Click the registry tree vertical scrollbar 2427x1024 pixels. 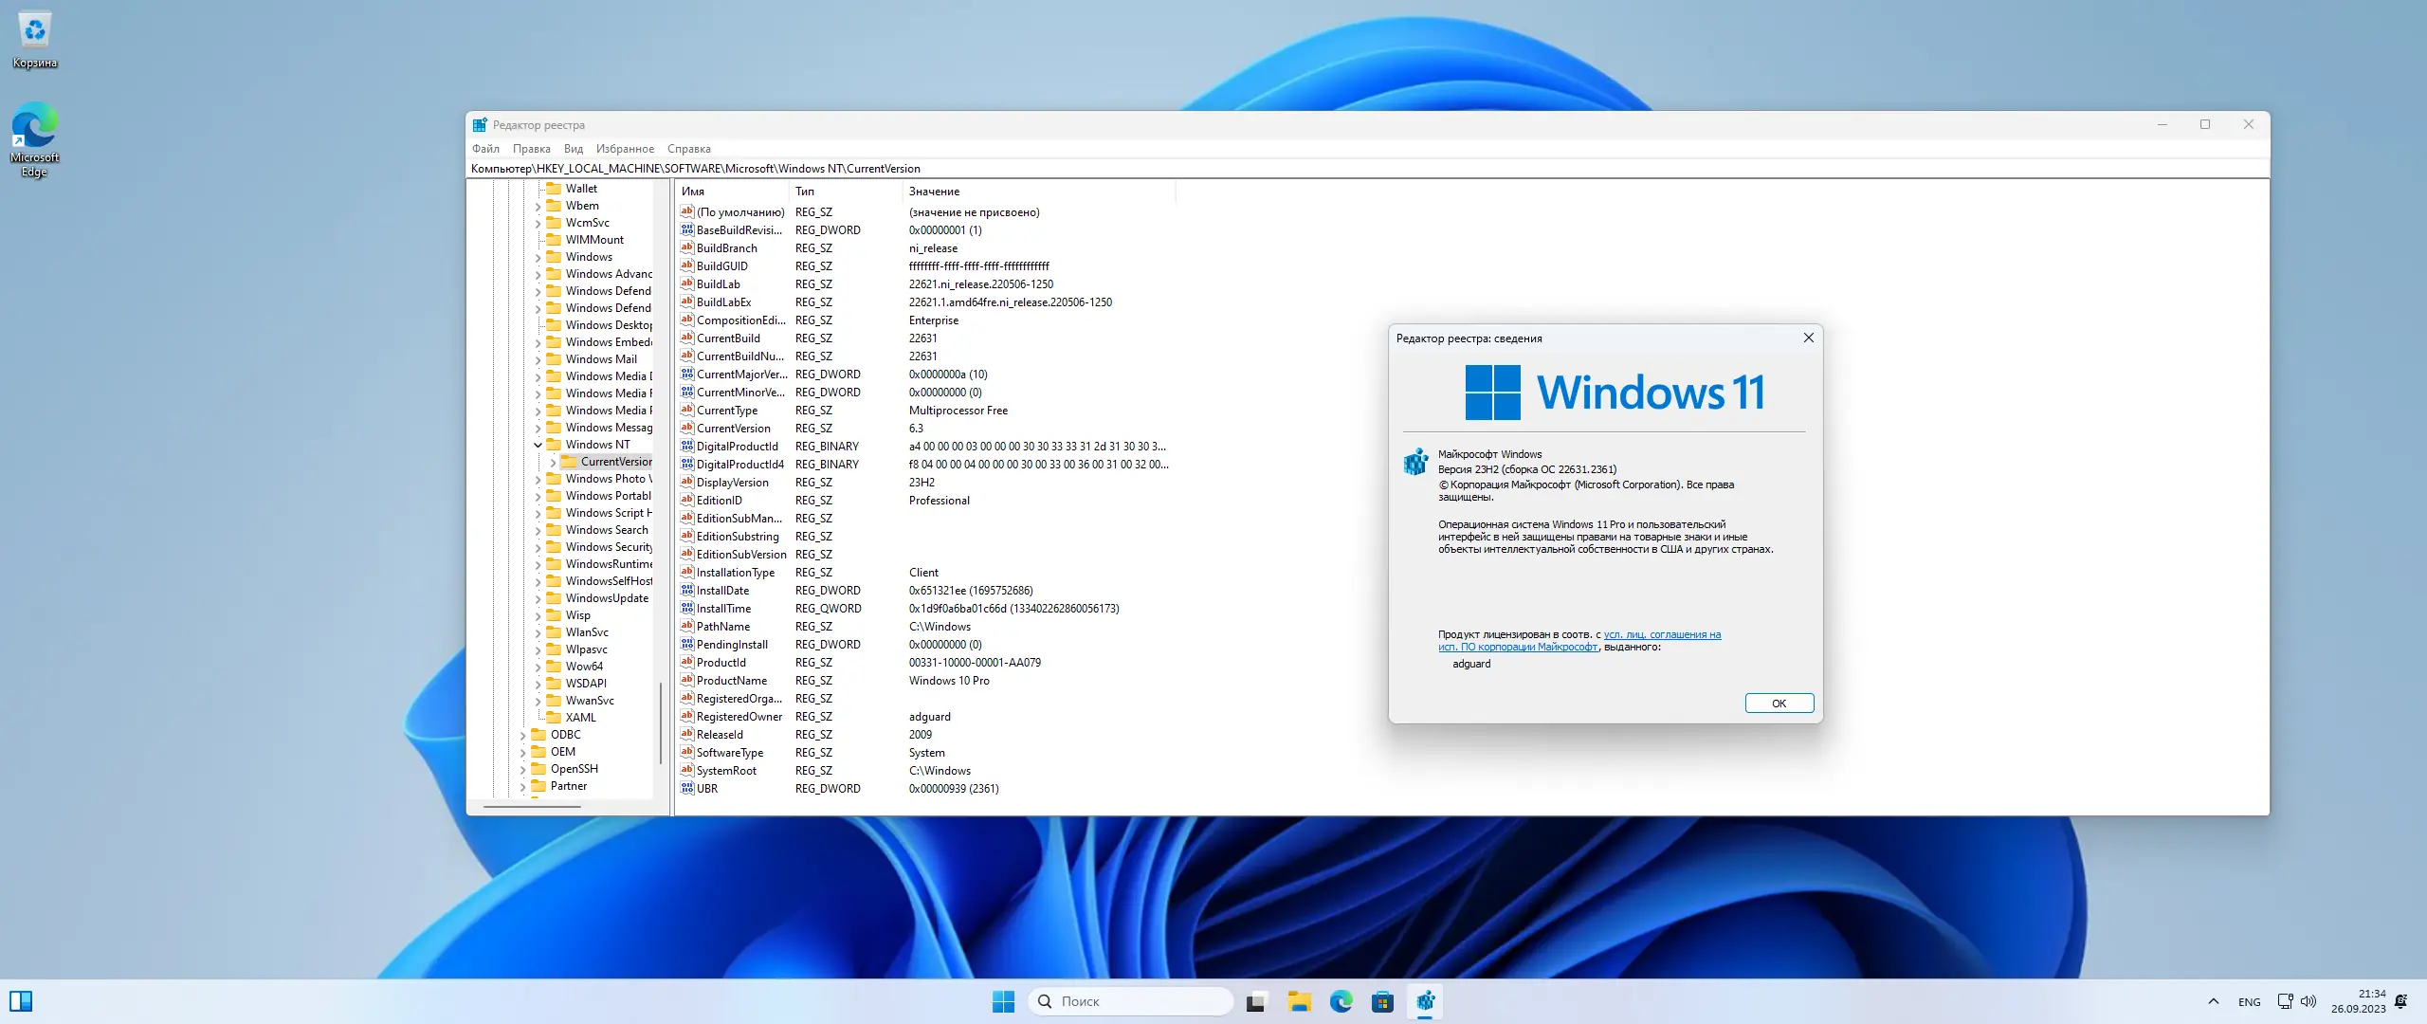[x=661, y=721]
